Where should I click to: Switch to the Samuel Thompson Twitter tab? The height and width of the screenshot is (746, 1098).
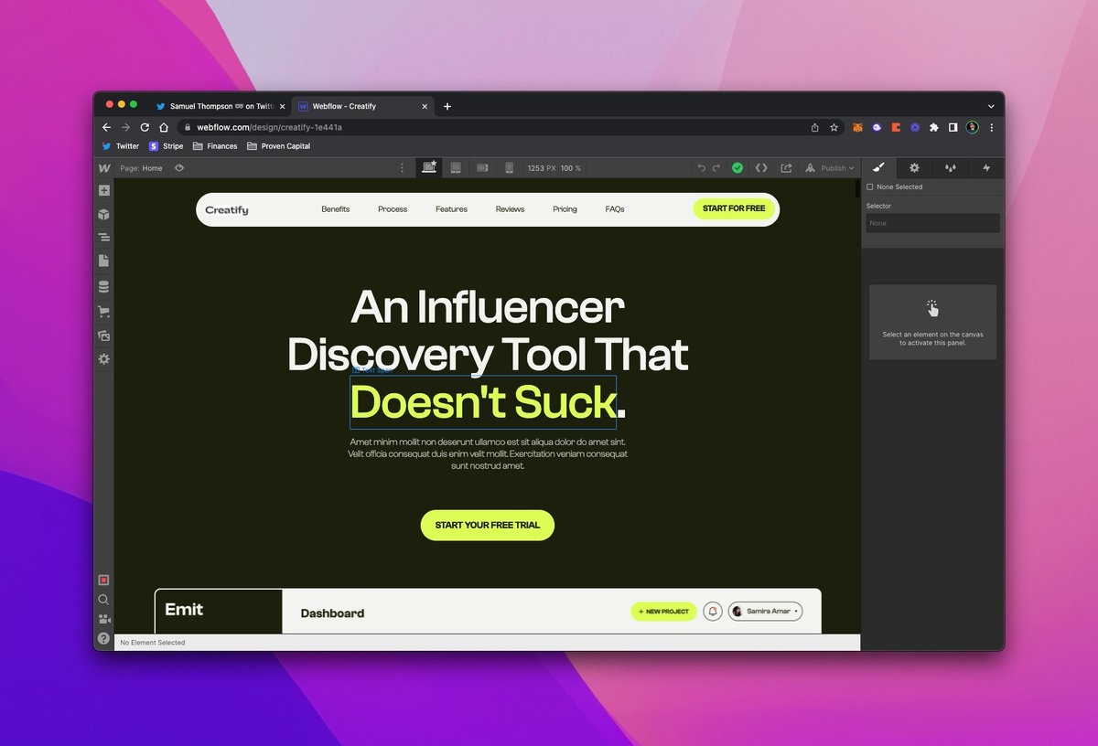220,106
